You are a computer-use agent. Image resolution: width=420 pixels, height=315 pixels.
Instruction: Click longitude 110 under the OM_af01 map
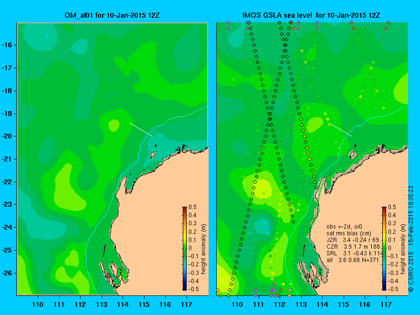pyautogui.click(x=38, y=304)
